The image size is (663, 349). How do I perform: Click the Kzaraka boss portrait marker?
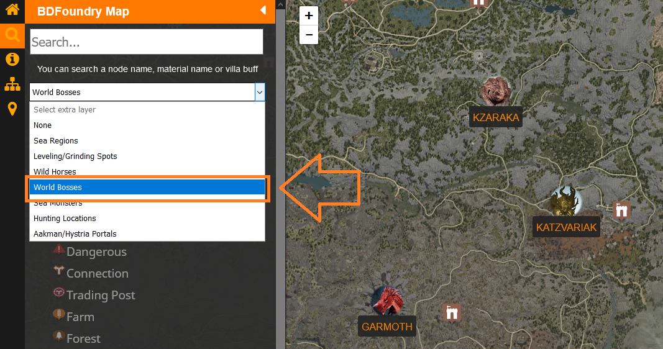click(x=495, y=91)
